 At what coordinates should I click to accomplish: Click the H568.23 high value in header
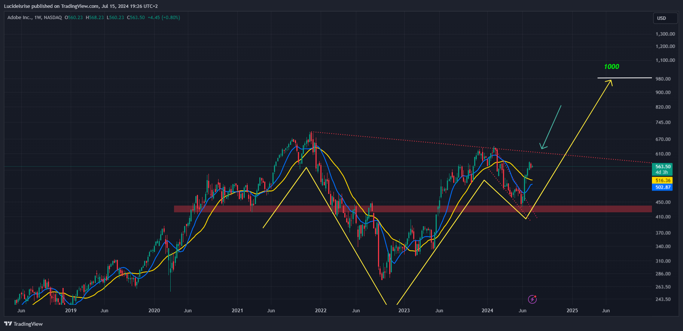coord(95,18)
